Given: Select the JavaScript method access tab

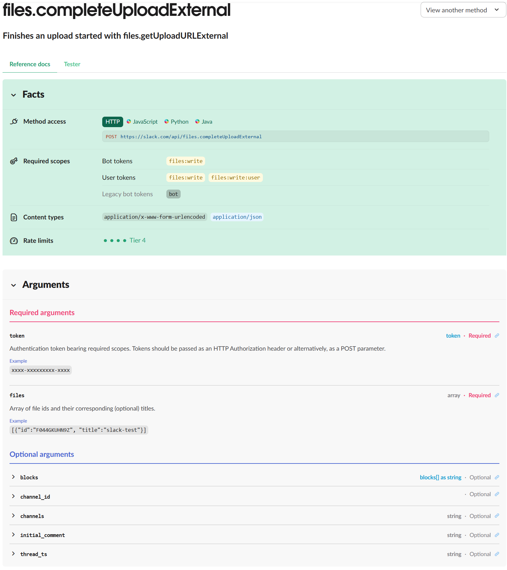Looking at the screenshot, I should [142, 122].
